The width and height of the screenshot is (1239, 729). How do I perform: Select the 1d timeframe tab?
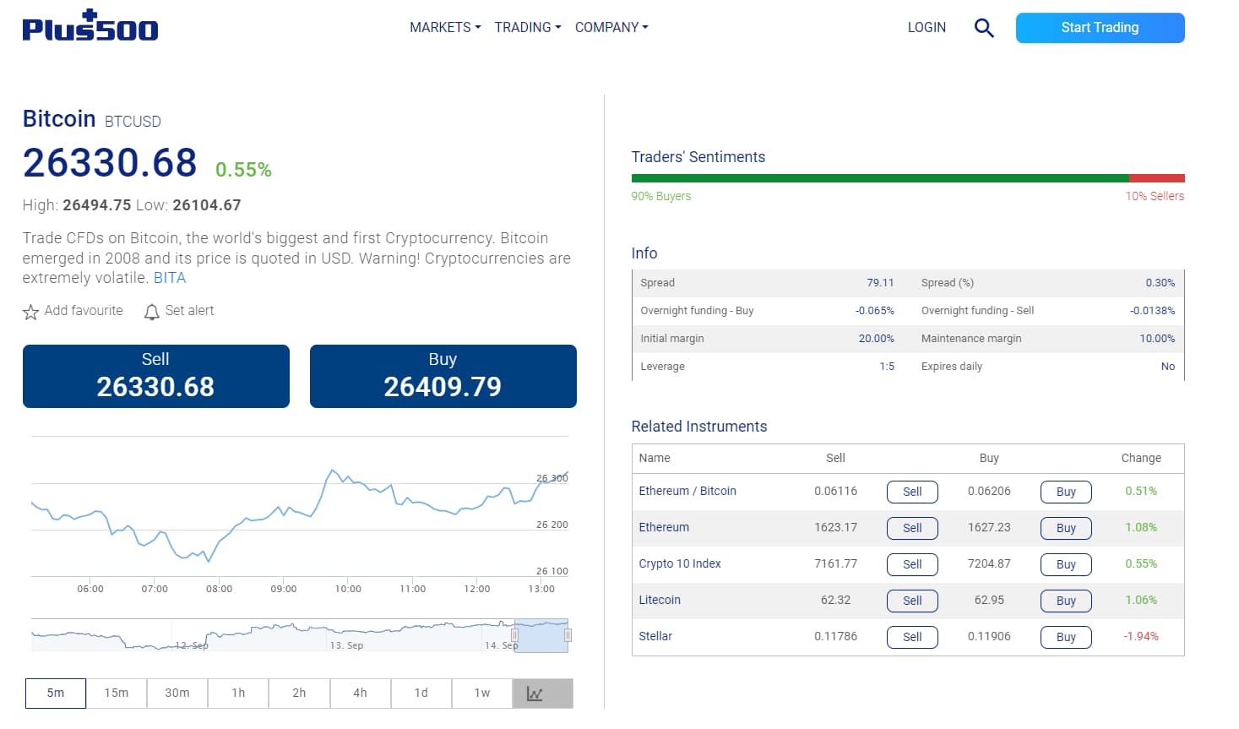click(421, 694)
